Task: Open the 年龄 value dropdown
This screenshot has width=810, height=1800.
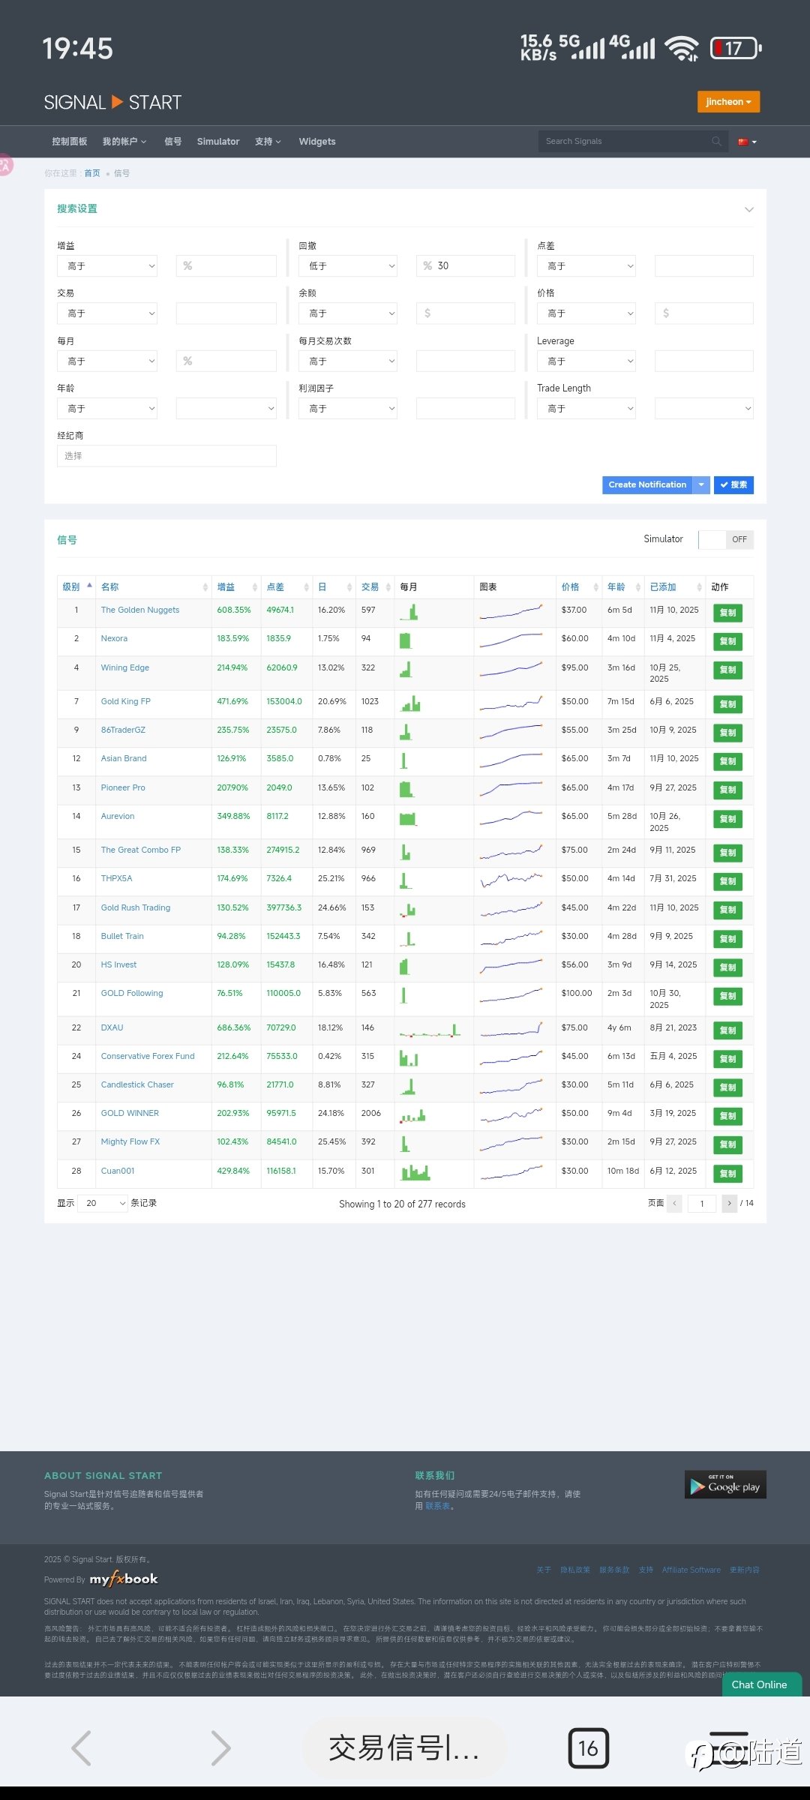Action: click(x=226, y=408)
